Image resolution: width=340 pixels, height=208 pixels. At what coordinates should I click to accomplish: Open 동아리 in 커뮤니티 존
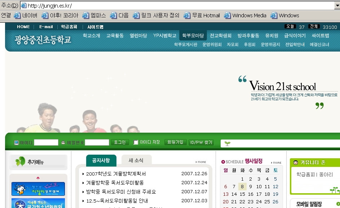[326, 174]
